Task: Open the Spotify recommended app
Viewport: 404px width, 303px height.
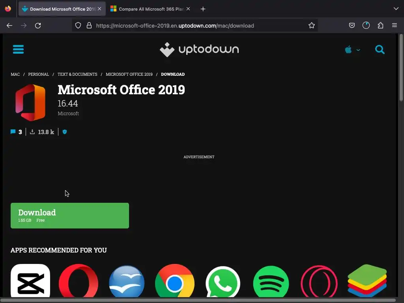Action: coord(271,282)
